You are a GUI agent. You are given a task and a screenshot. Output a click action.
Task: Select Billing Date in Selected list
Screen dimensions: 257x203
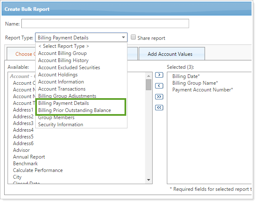pos(187,76)
